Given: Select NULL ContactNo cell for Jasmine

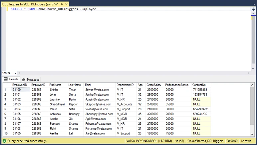Looking at the screenshot, I should (x=201, y=100).
